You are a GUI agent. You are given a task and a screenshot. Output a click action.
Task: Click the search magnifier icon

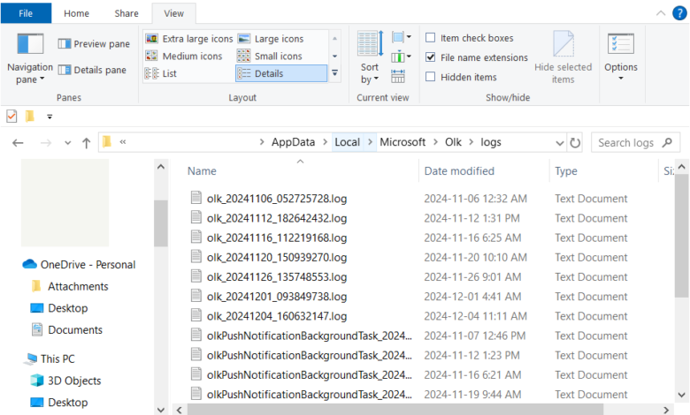(x=667, y=142)
